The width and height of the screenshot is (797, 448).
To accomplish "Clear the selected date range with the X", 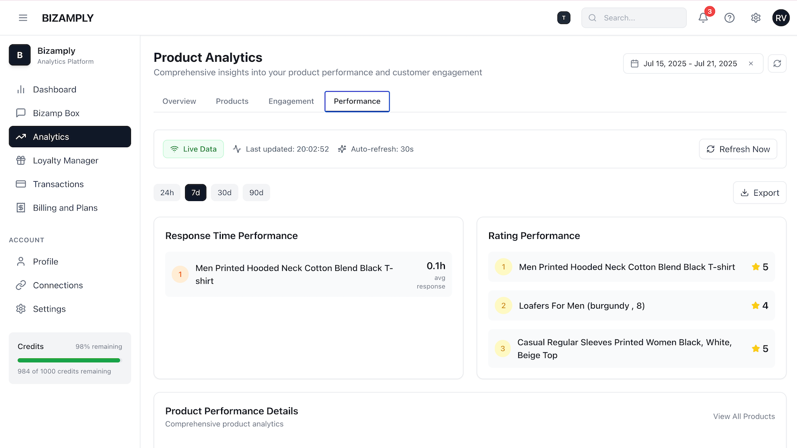I will click(751, 63).
